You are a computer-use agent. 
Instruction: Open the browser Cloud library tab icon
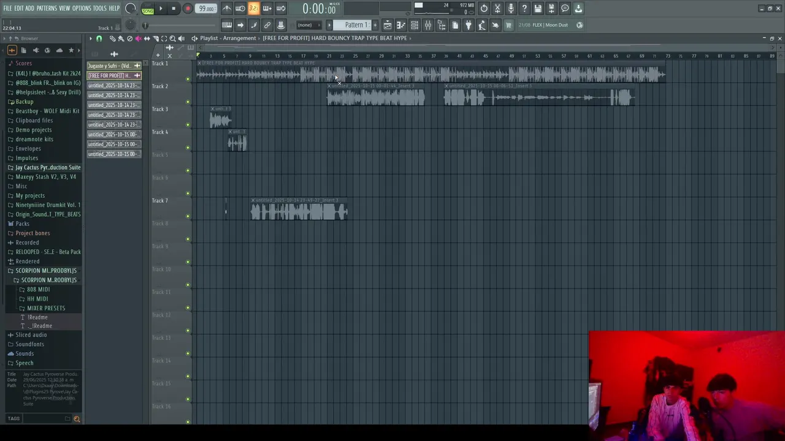point(59,50)
